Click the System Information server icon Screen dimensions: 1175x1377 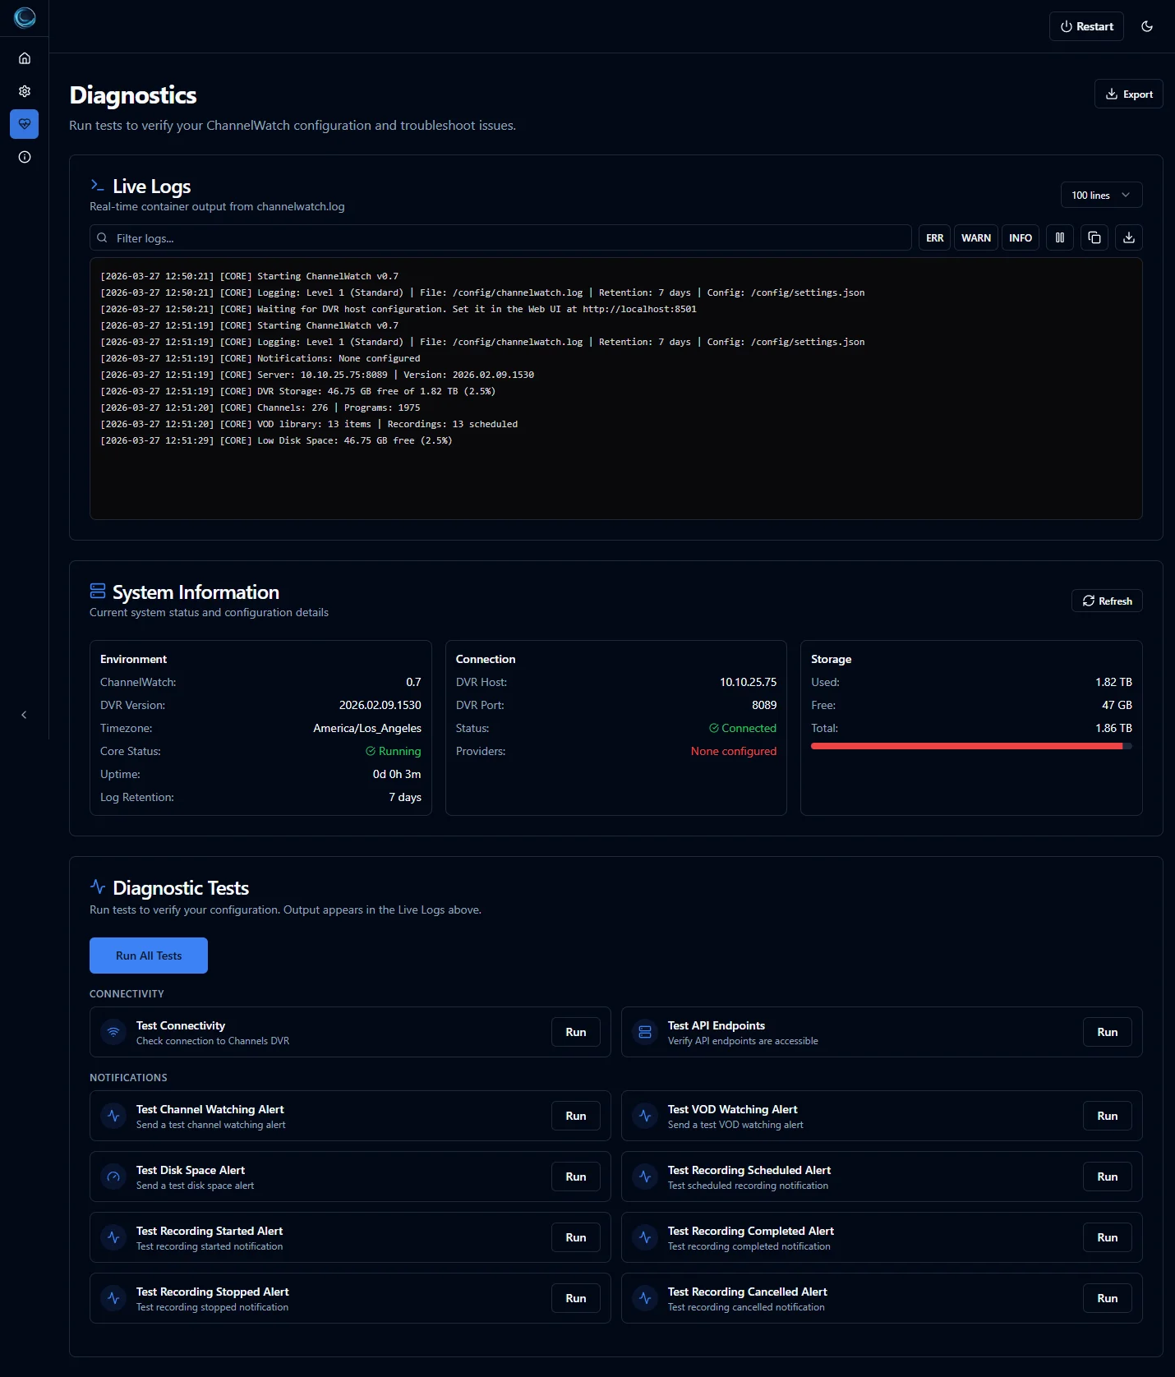pyautogui.click(x=98, y=591)
